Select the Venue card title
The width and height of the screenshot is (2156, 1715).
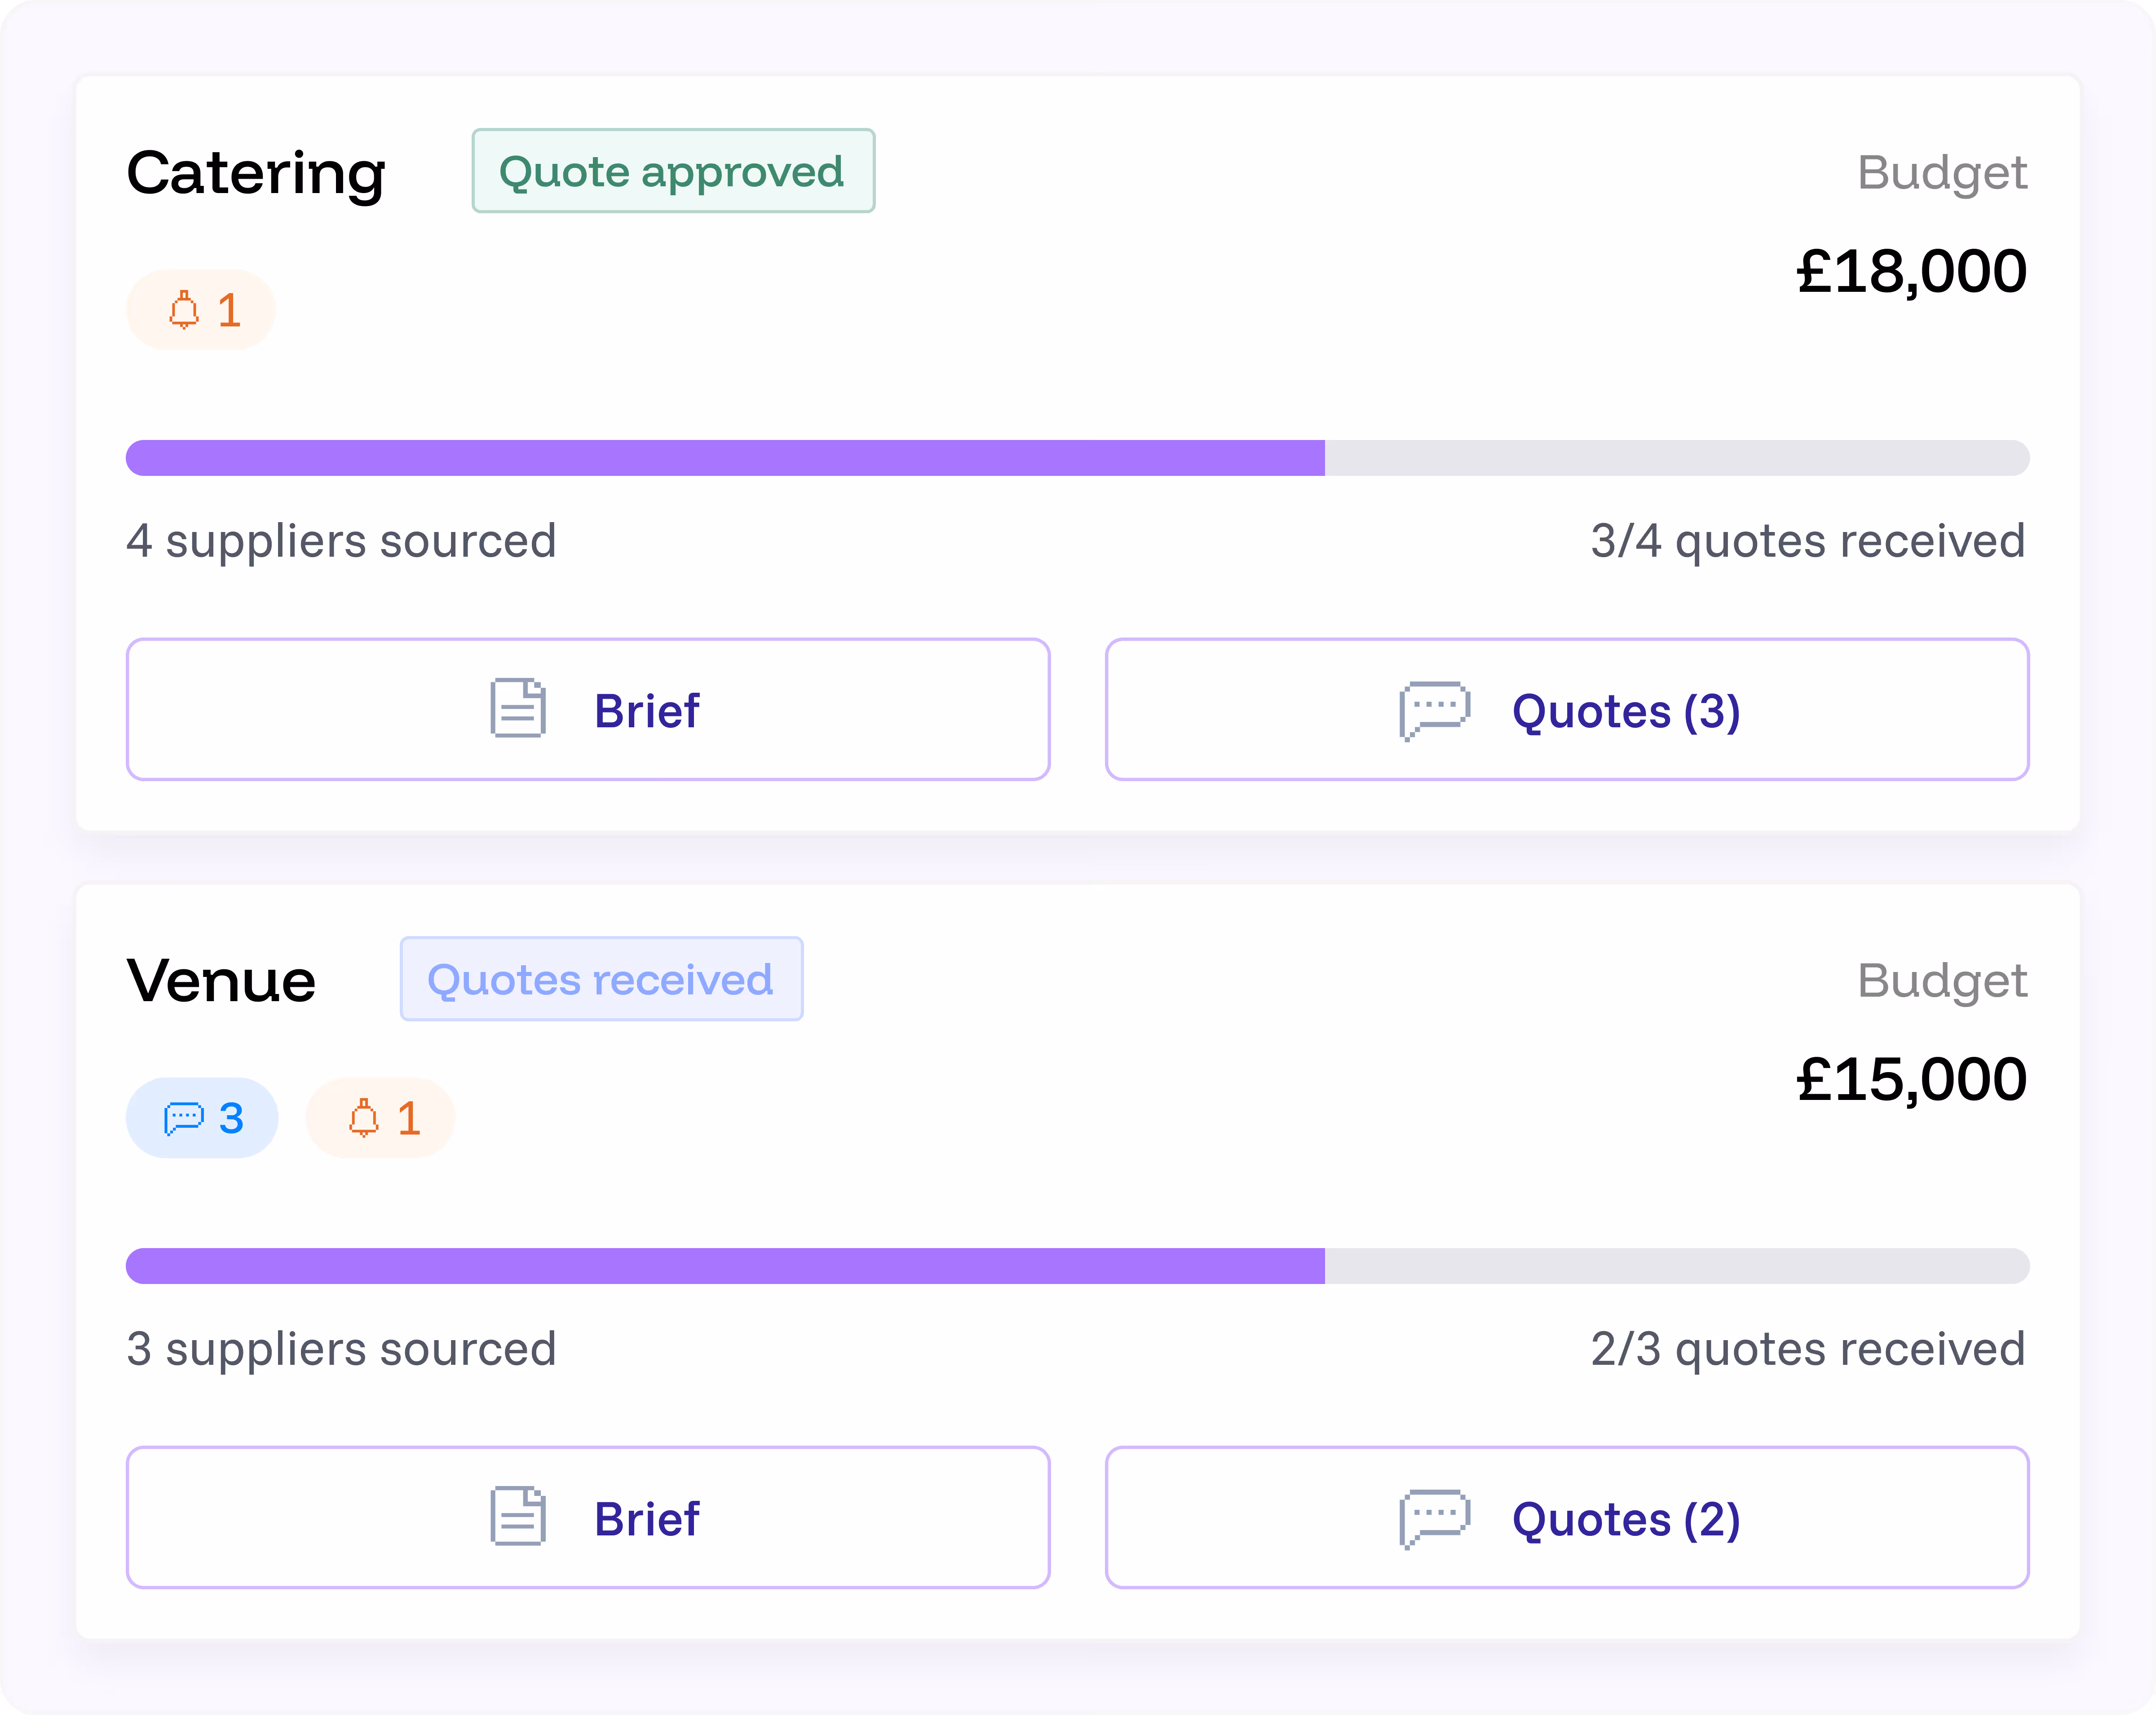pyautogui.click(x=221, y=981)
